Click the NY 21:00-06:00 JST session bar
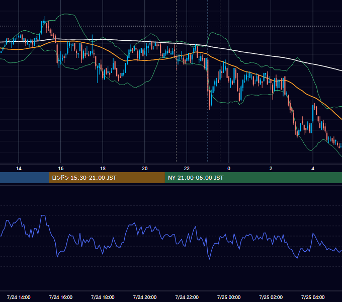 (x=253, y=178)
